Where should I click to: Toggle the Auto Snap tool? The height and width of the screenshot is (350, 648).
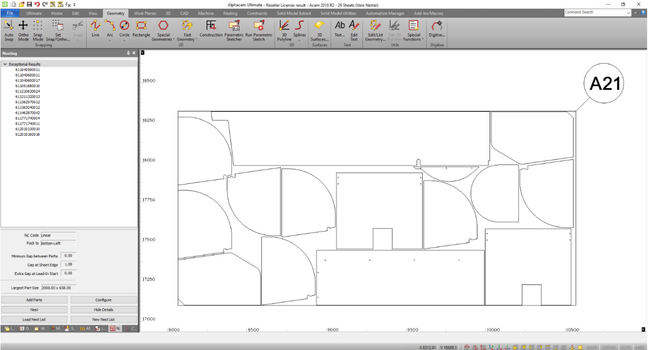click(x=9, y=30)
